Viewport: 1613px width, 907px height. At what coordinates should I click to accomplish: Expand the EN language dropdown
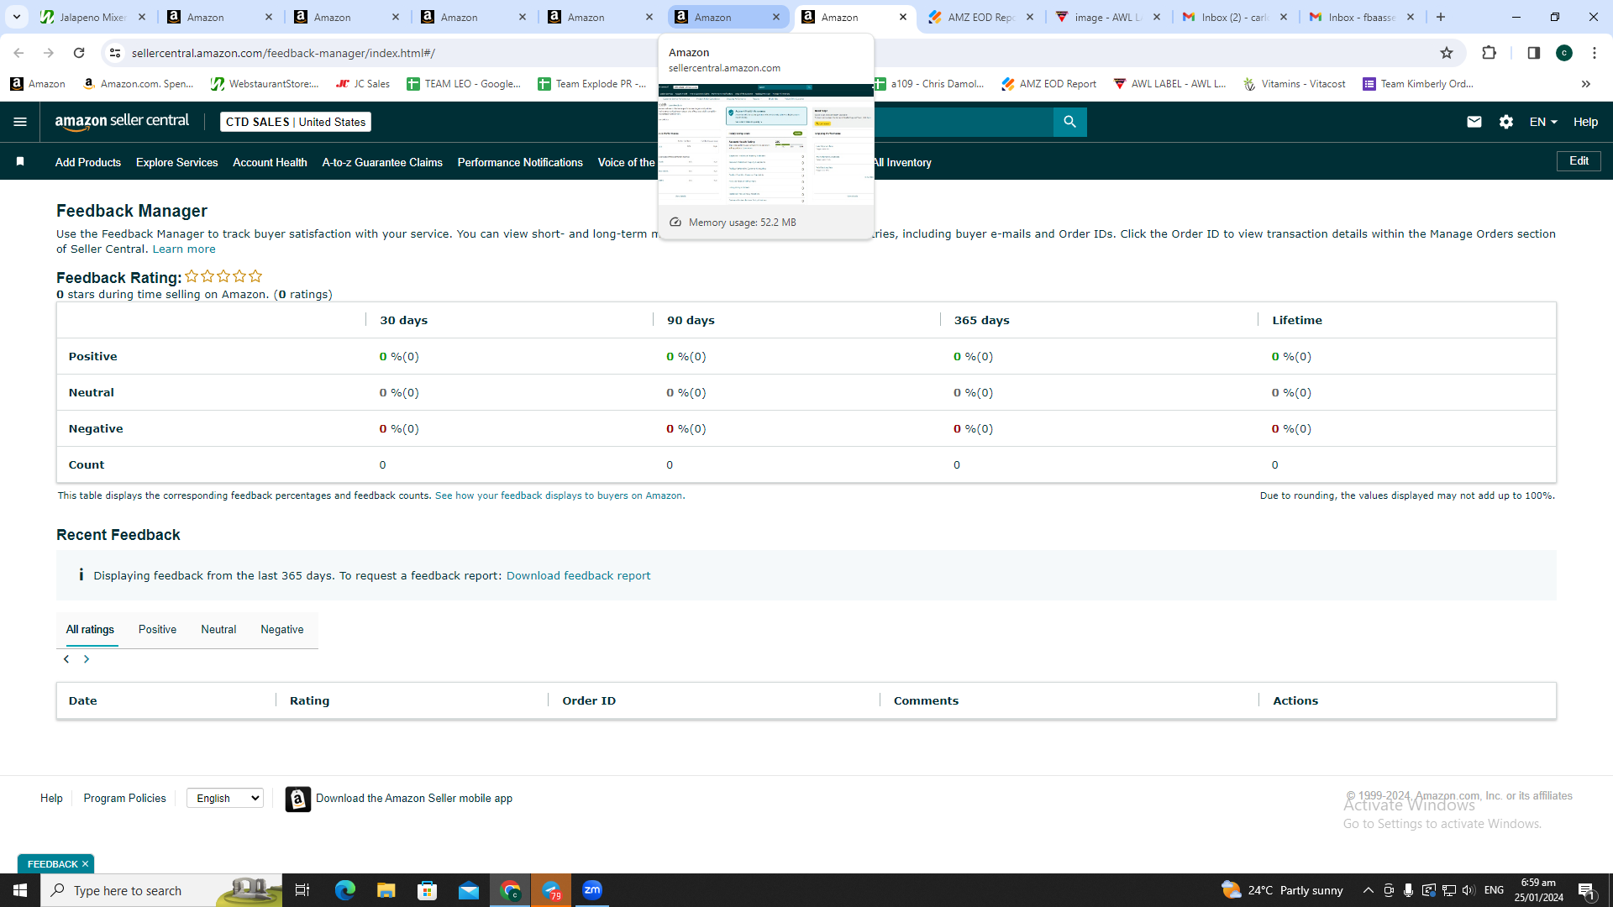(1543, 122)
